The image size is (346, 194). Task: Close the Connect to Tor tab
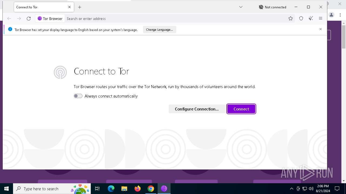(69, 7)
